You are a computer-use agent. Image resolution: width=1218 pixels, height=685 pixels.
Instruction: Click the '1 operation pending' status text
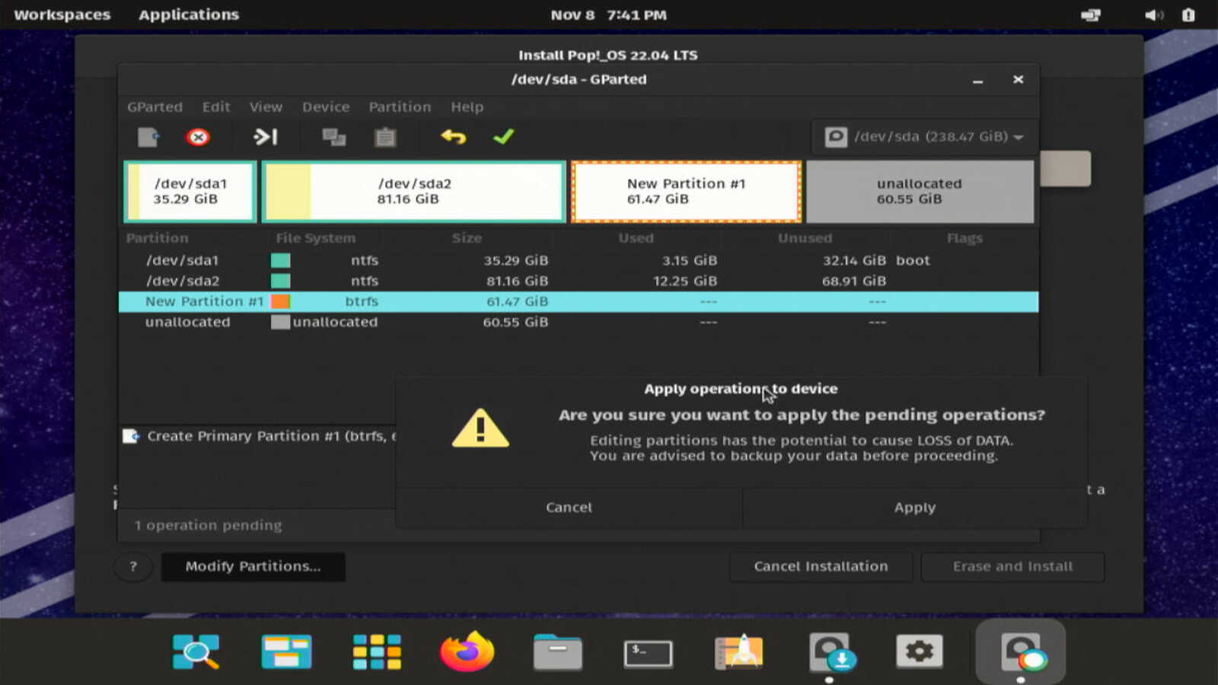tap(208, 525)
